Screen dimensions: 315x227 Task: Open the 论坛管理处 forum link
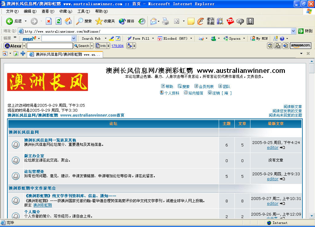tap(34, 171)
